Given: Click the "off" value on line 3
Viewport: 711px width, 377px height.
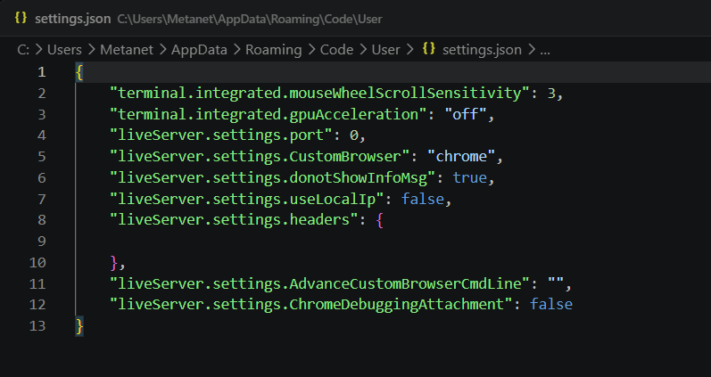Looking at the screenshot, I should 466,114.
